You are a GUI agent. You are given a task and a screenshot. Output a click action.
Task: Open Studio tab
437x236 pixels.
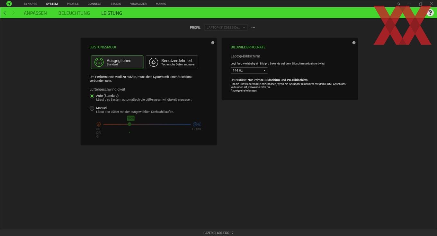[x=116, y=4]
